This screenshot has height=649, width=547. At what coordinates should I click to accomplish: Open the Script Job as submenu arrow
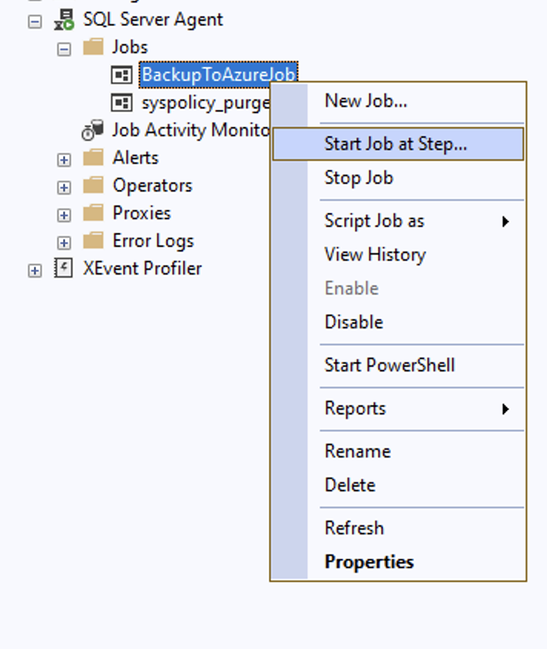point(506,221)
